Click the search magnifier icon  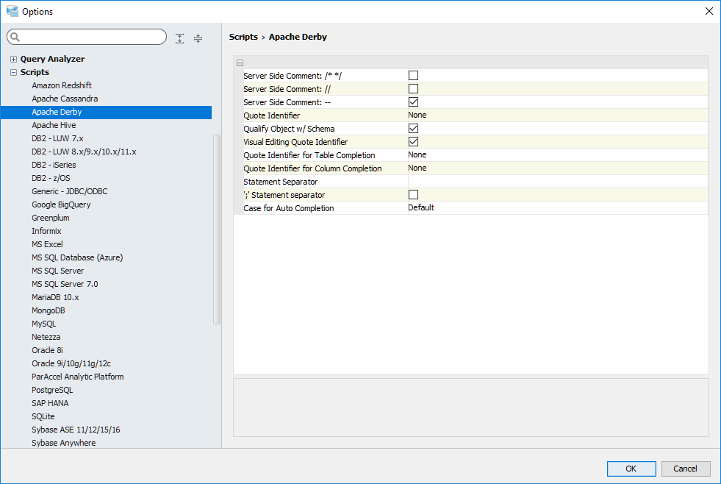tap(15, 38)
